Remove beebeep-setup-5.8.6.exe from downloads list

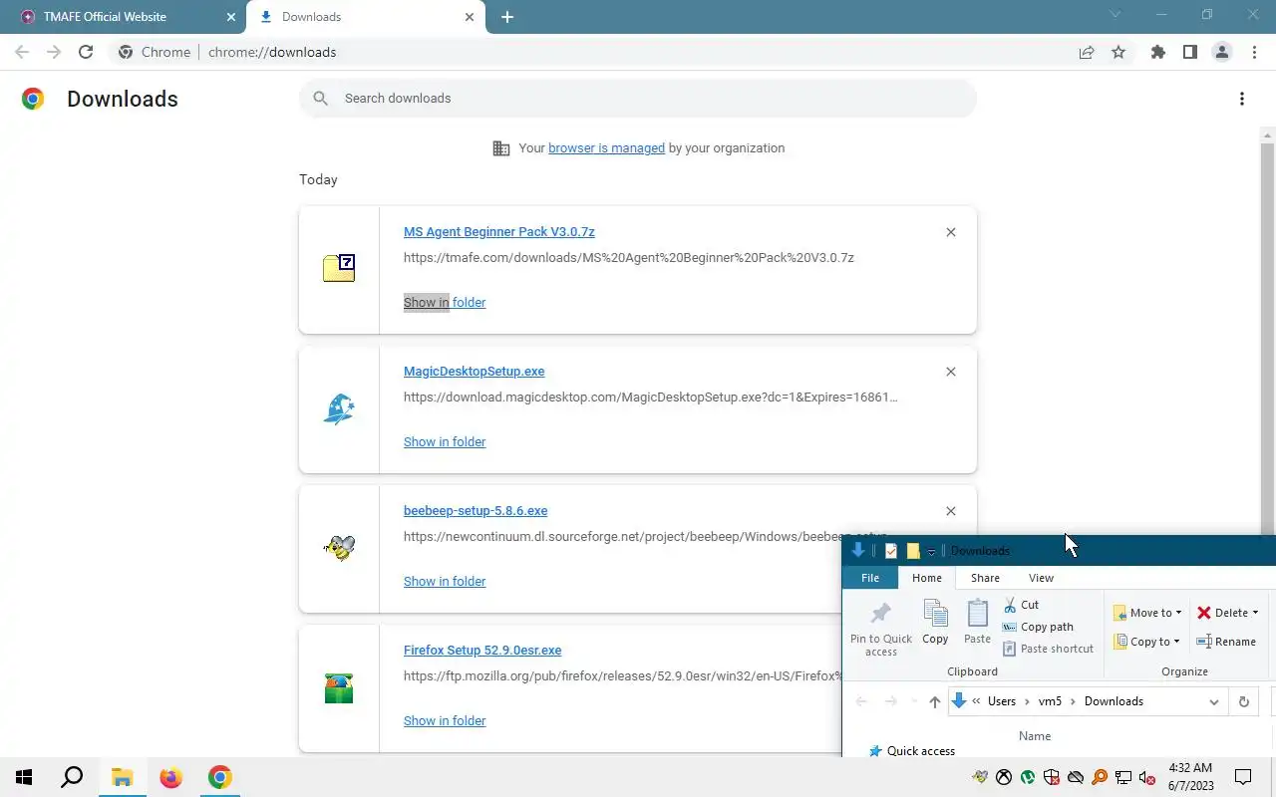[950, 511]
